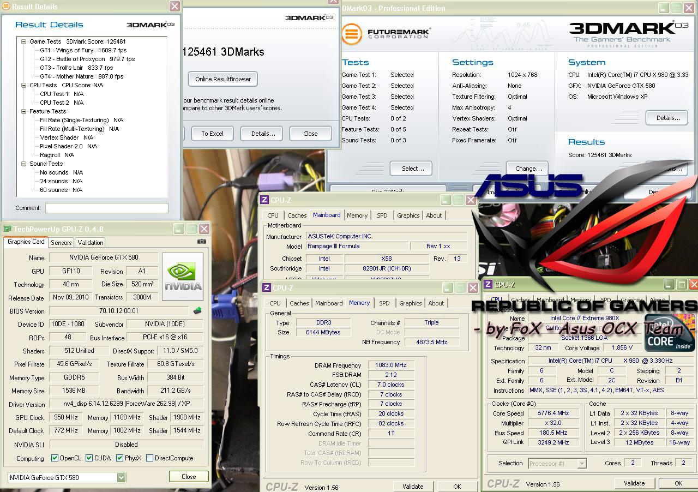Open Graphics tab in CPU-Z Memory window
This screenshot has height=492, width=698.
(410, 303)
